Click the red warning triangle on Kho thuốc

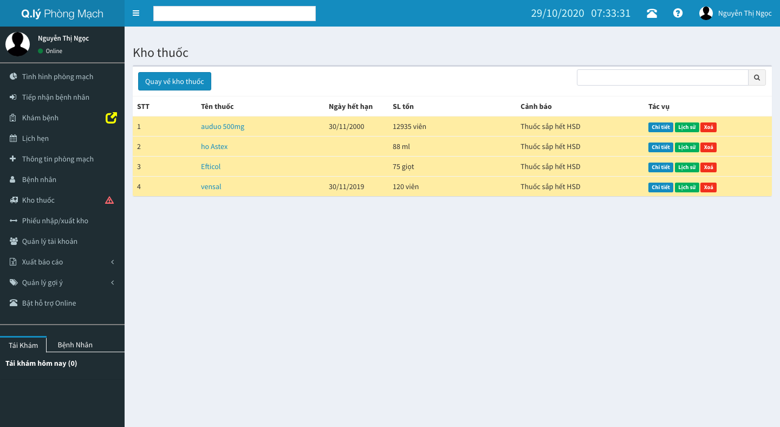[109, 200]
